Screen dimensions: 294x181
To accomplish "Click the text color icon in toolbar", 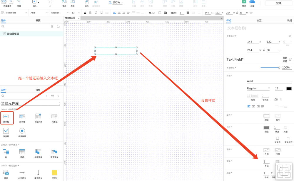I will point(85,13).
